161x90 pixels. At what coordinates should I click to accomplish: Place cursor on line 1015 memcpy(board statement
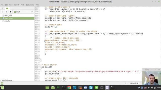(63, 40)
